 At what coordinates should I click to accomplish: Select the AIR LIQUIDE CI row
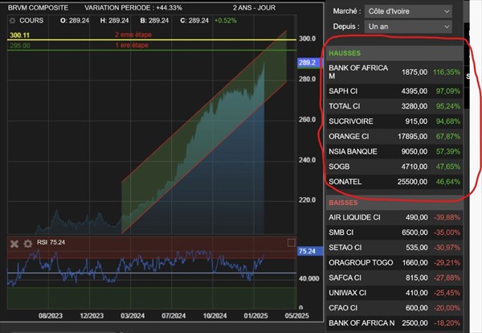(394, 217)
